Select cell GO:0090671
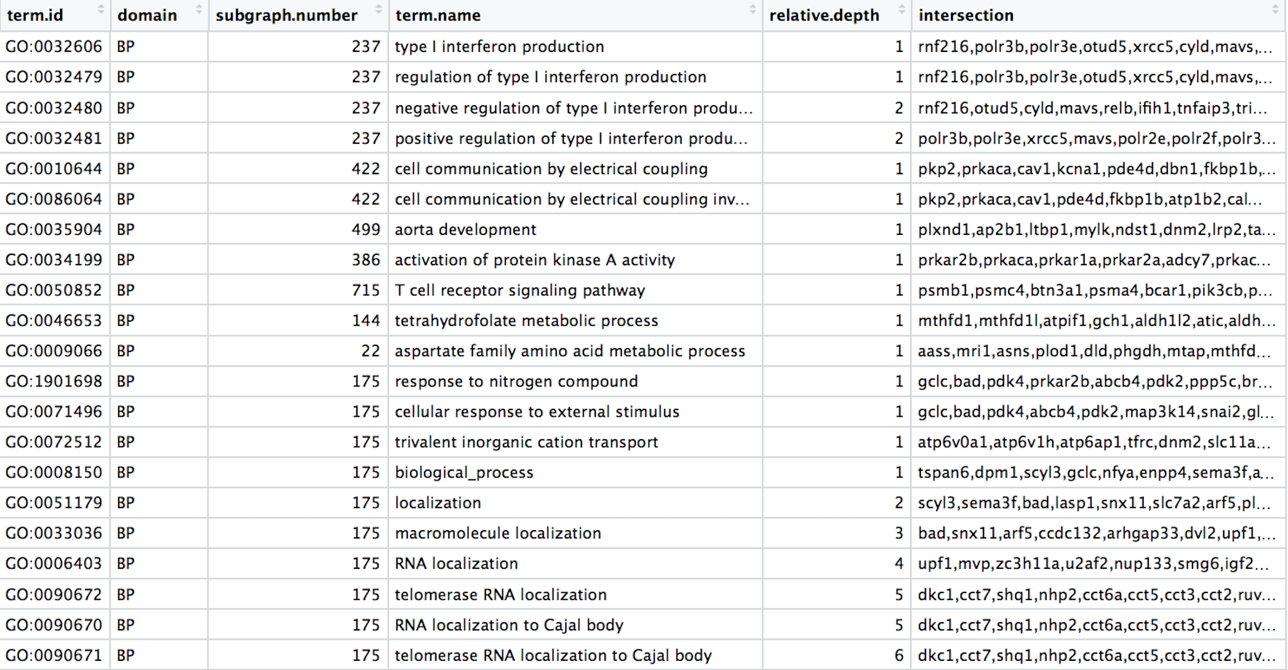The height and width of the screenshot is (670, 1288). (x=55, y=655)
